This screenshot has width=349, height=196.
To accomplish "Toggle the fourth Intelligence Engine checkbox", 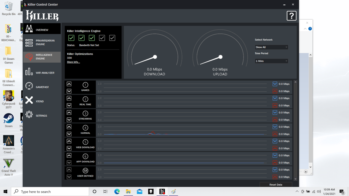I will (x=102, y=38).
